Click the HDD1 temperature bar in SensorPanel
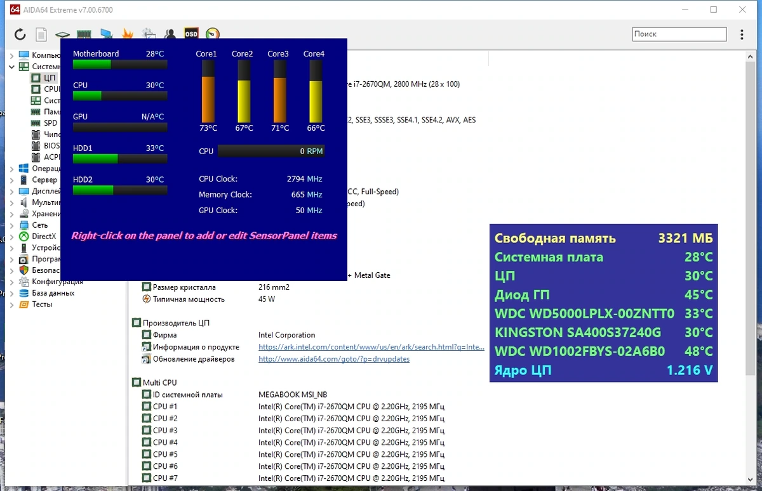The height and width of the screenshot is (491, 762). 120,159
